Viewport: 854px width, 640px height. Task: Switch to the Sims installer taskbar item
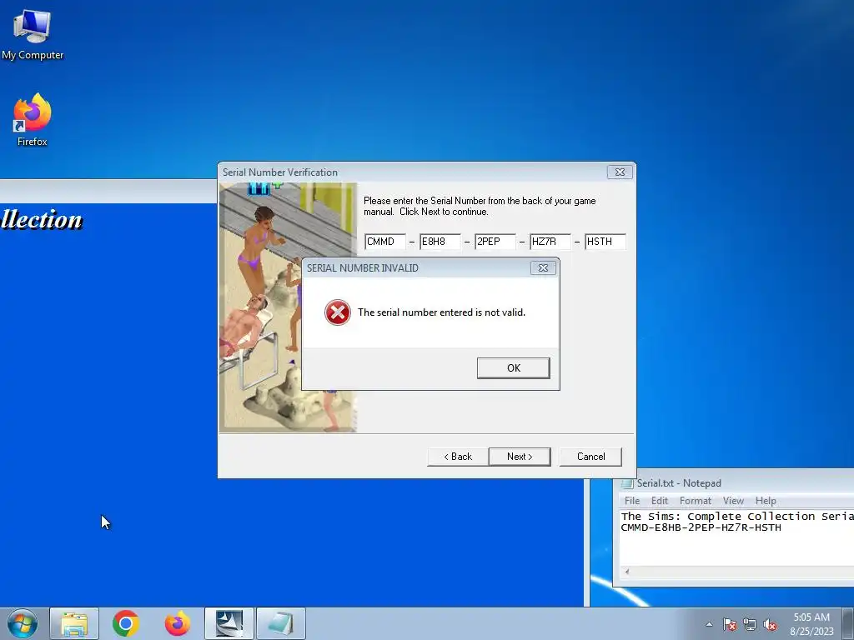click(x=229, y=623)
